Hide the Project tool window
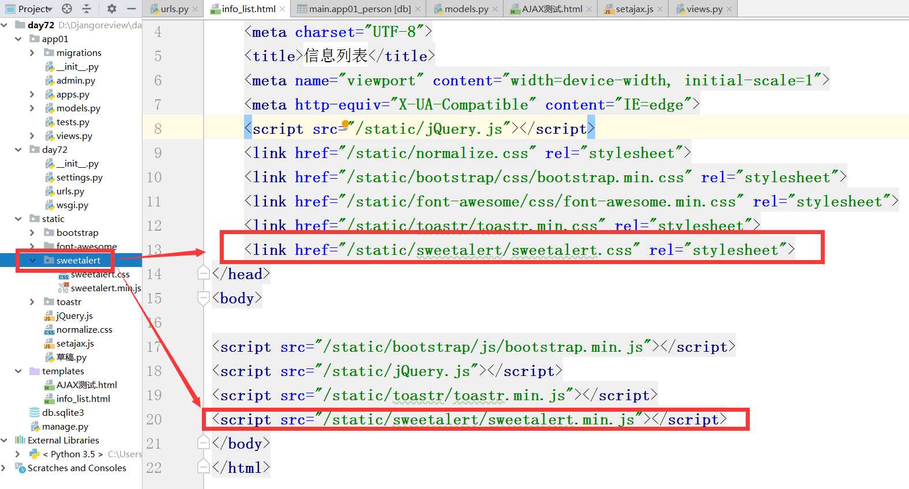Image resolution: width=909 pixels, height=489 pixels. pos(132,9)
